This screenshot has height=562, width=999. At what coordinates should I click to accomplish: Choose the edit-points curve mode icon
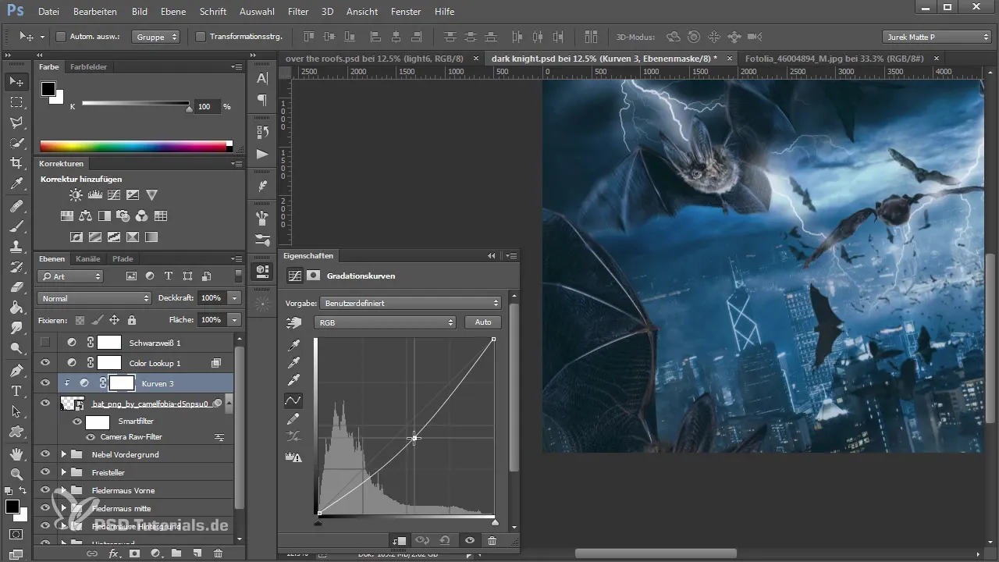click(294, 400)
